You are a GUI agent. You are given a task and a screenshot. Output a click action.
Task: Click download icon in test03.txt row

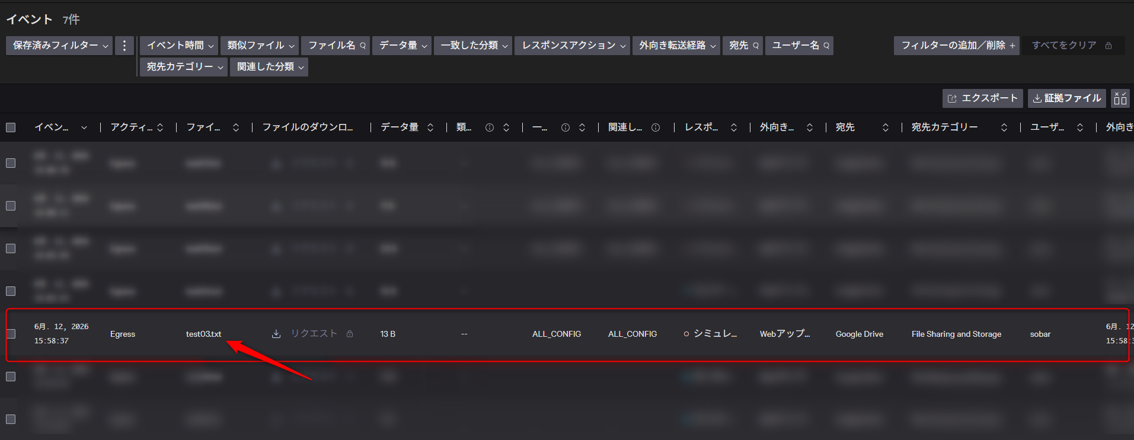pos(276,334)
